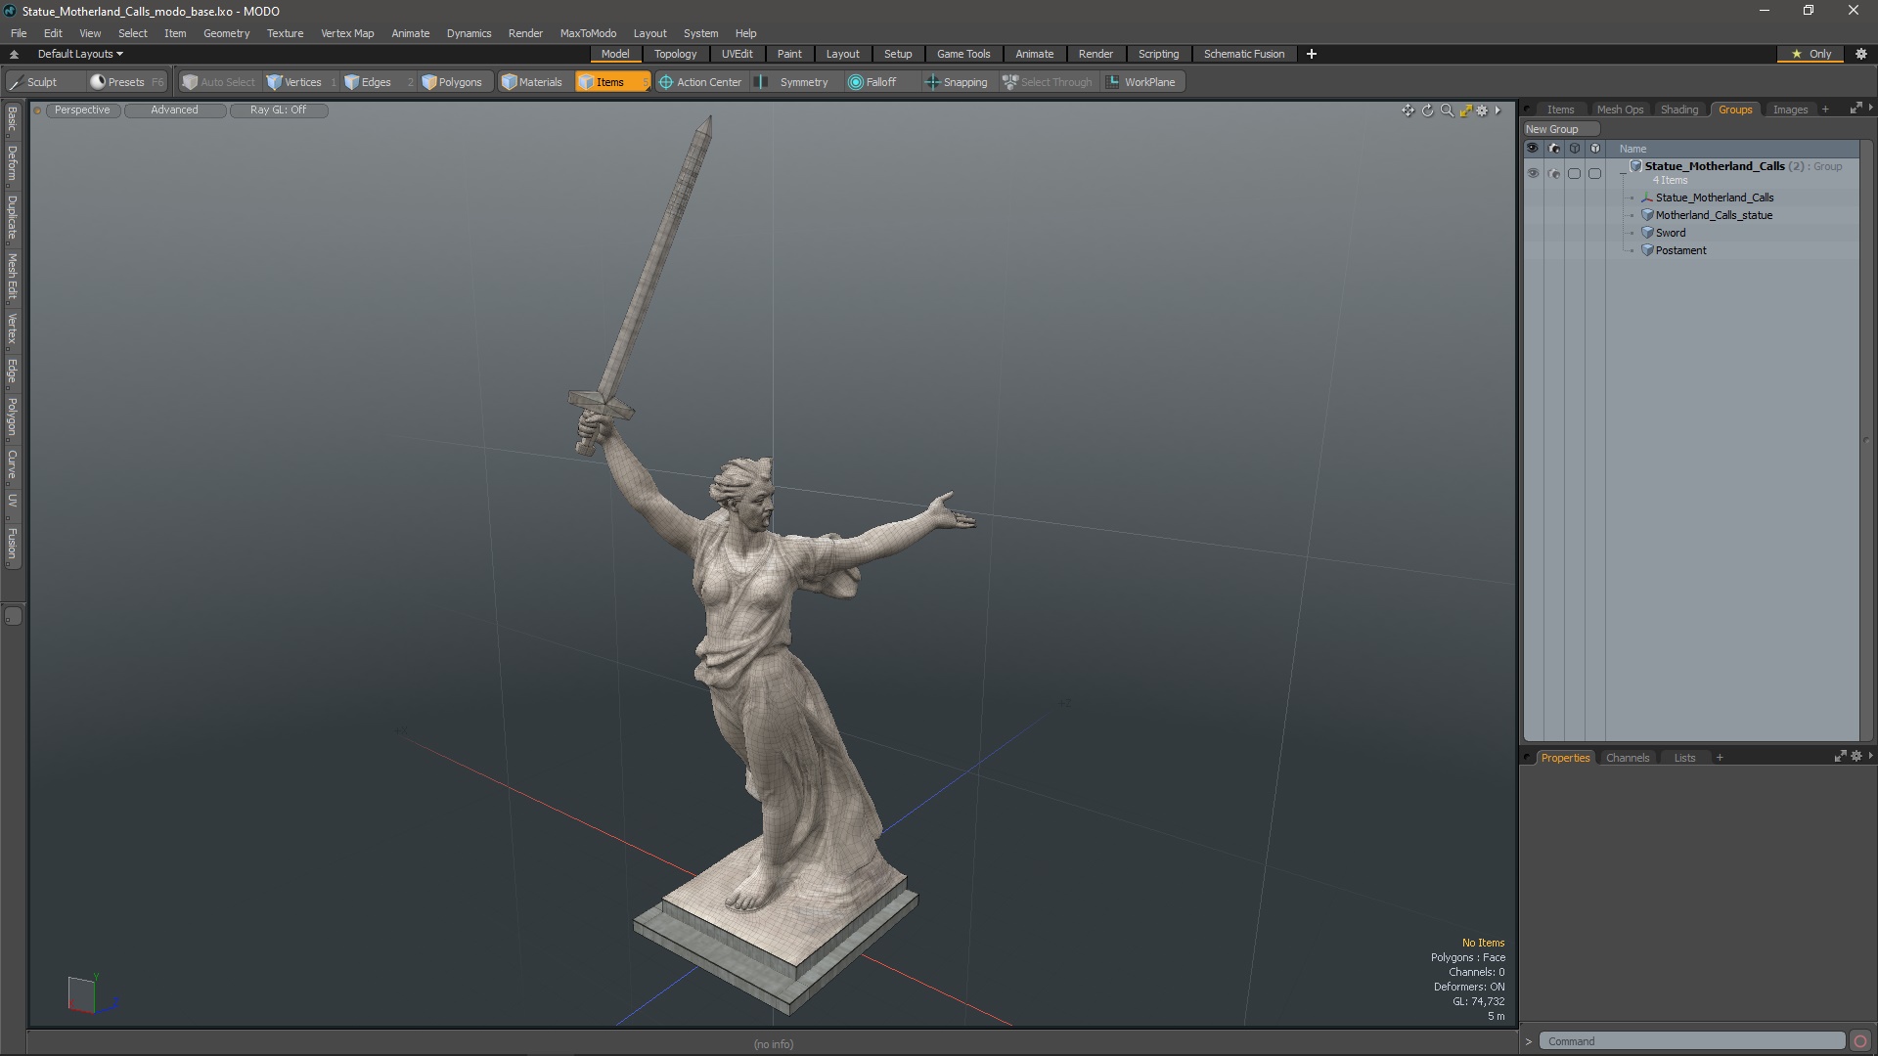Open Properties panel gear settings
1878x1056 pixels.
[x=1856, y=757]
